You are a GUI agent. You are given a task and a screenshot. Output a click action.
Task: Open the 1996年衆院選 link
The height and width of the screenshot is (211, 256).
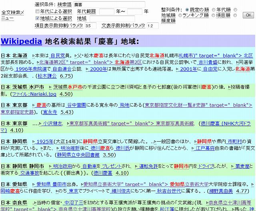[x=31, y=69]
